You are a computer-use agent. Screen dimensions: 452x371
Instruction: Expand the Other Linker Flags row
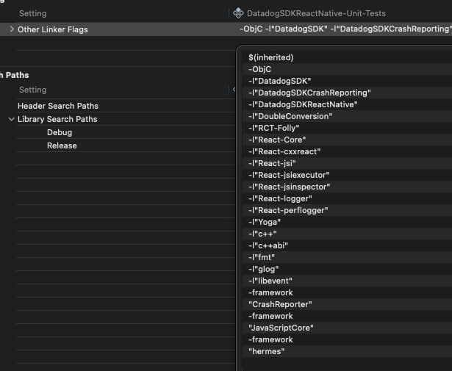[x=12, y=29]
